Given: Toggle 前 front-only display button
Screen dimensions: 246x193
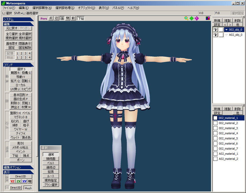Looking at the screenshot, I should 73,18.
